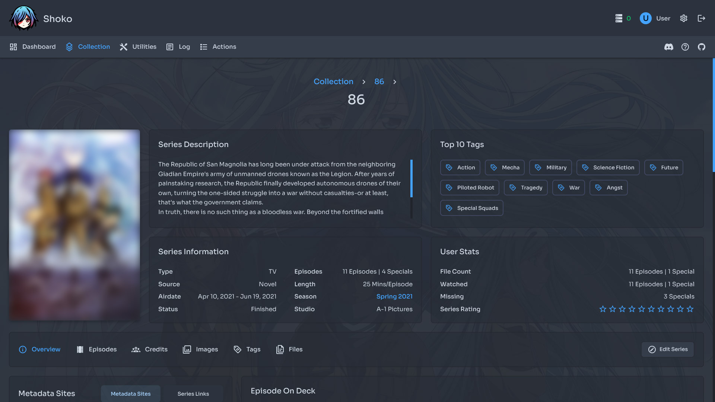Screen dimensions: 715x402
Task: Click the series description scrollbar
Action: click(411, 179)
